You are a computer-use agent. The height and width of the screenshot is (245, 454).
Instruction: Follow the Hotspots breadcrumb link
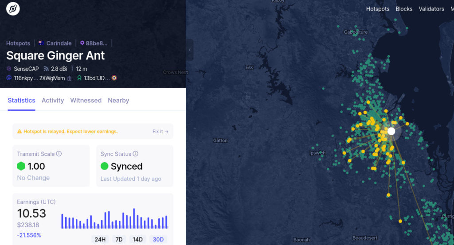18,43
